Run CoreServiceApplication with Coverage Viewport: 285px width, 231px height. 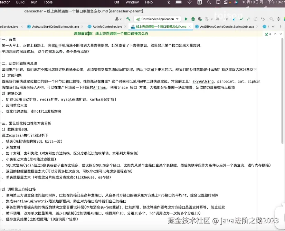199,19
